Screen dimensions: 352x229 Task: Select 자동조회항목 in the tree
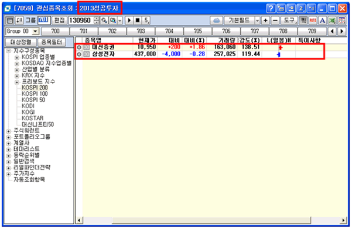pyautogui.click(x=29, y=179)
